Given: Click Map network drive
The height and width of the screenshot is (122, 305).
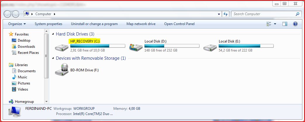Looking at the screenshot, I should (x=141, y=24).
